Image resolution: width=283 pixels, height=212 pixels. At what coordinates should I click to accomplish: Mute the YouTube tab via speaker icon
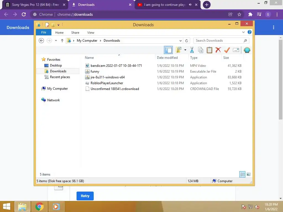pos(190,5)
